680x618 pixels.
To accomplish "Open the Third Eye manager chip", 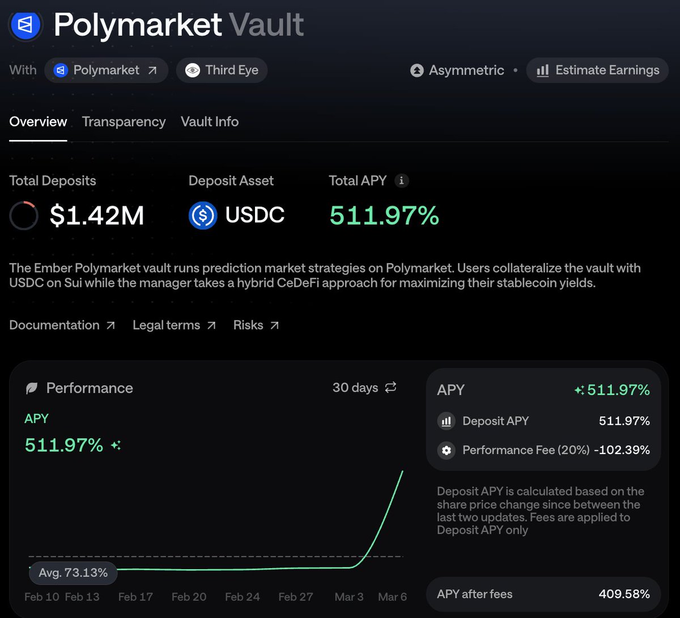I will [222, 70].
